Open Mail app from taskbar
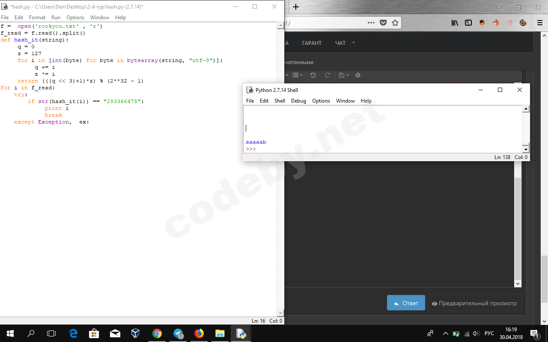 [x=115, y=333]
